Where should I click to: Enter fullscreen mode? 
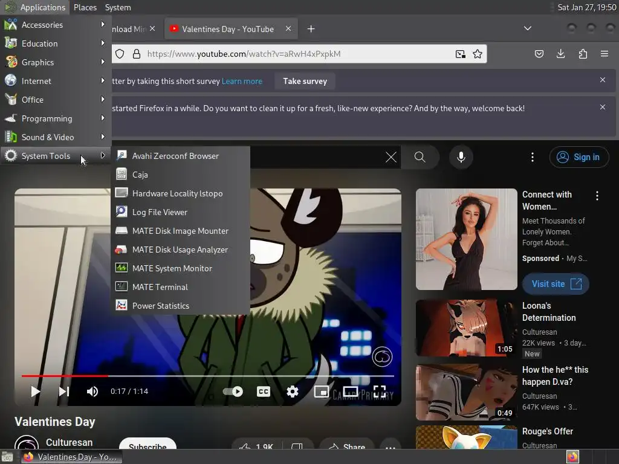point(380,391)
